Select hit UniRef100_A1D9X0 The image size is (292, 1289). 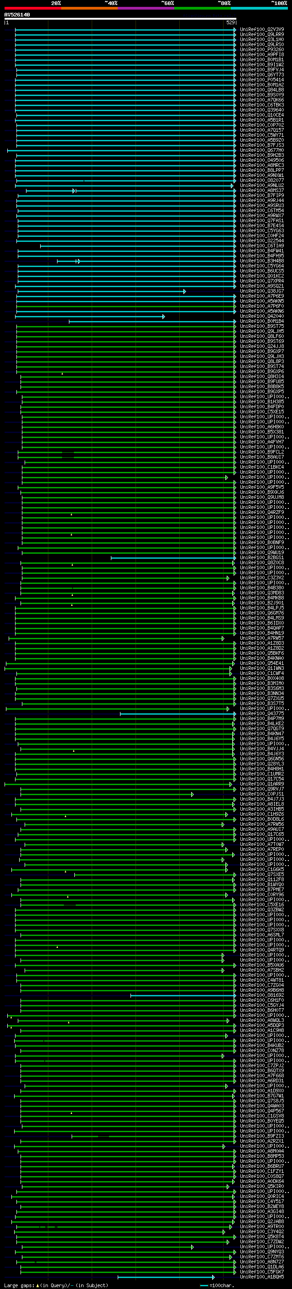[262, 1091]
